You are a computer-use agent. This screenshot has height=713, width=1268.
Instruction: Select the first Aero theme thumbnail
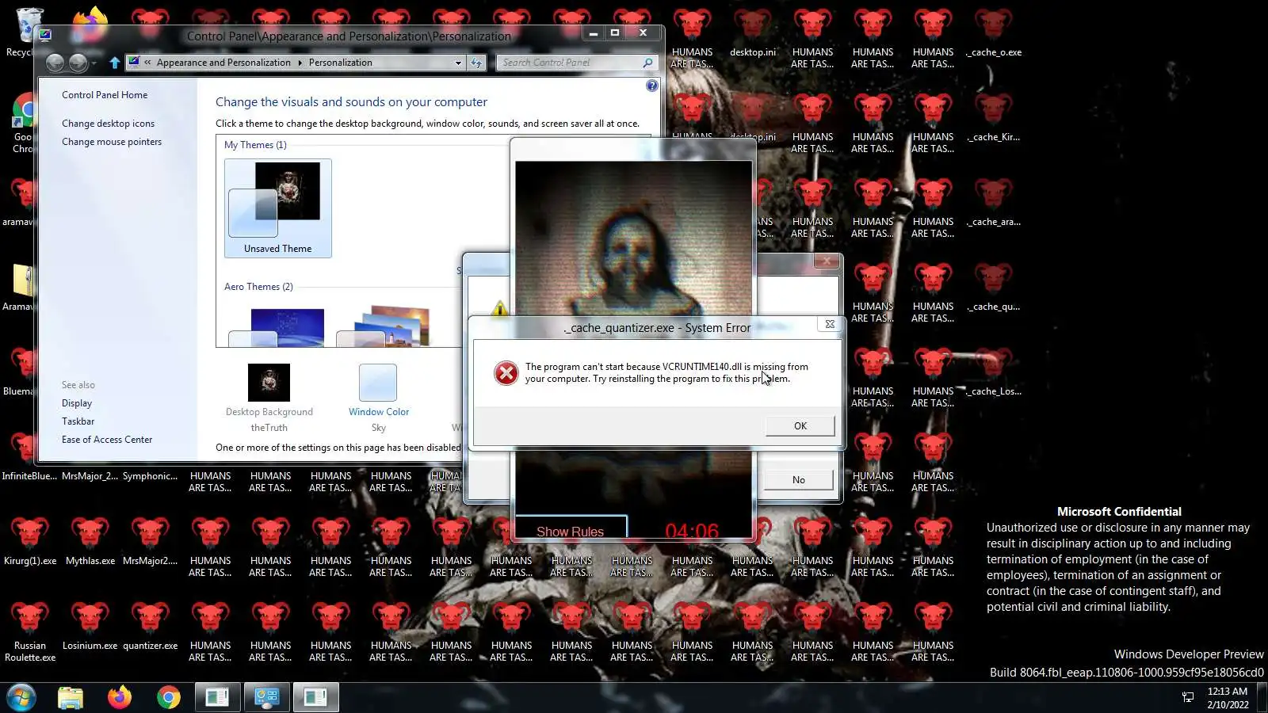tap(277, 327)
